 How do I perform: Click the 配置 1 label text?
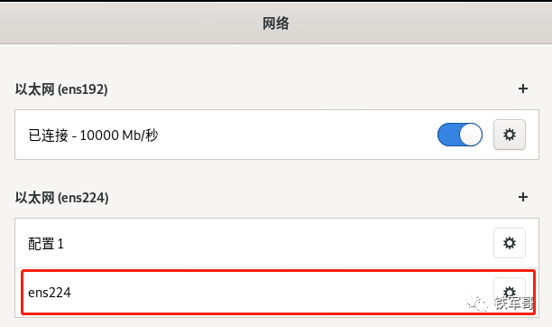[46, 243]
